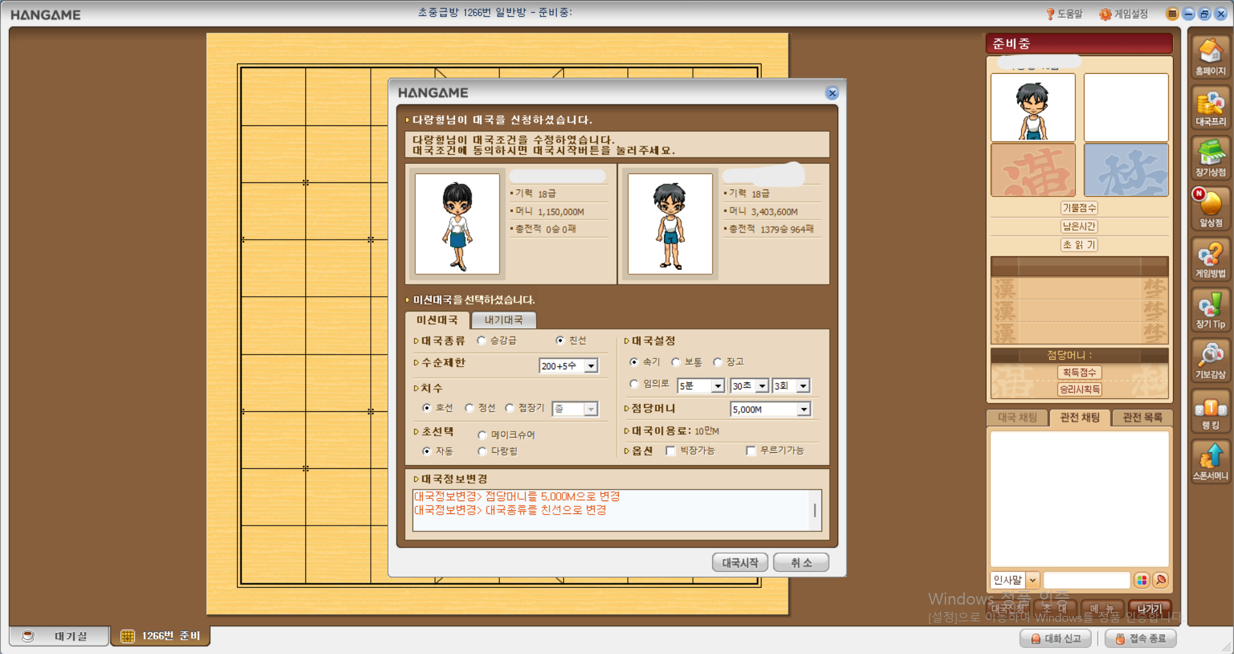Open the 기보감상 game record viewer icon
The image size is (1234, 654).
coord(1210,361)
